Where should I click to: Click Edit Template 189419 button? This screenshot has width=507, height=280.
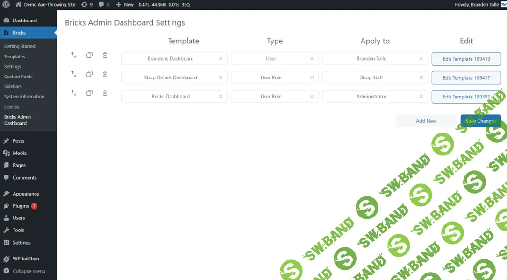pyautogui.click(x=466, y=59)
